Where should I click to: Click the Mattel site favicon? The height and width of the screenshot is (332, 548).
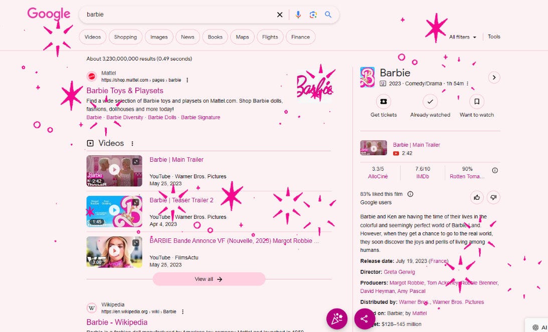(x=92, y=77)
